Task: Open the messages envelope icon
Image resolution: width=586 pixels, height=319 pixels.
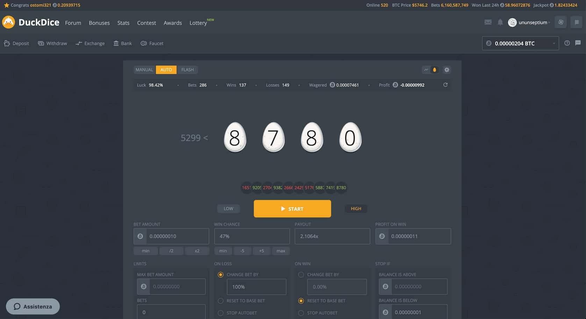Action: pos(488,22)
